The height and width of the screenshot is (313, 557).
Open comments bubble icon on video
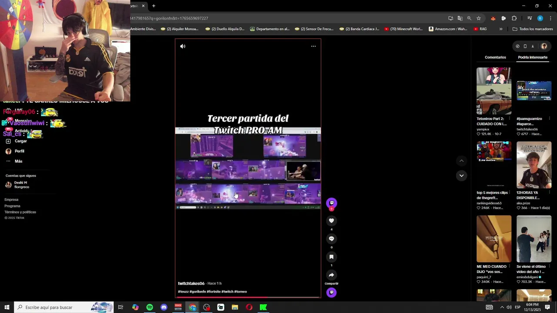331,239
